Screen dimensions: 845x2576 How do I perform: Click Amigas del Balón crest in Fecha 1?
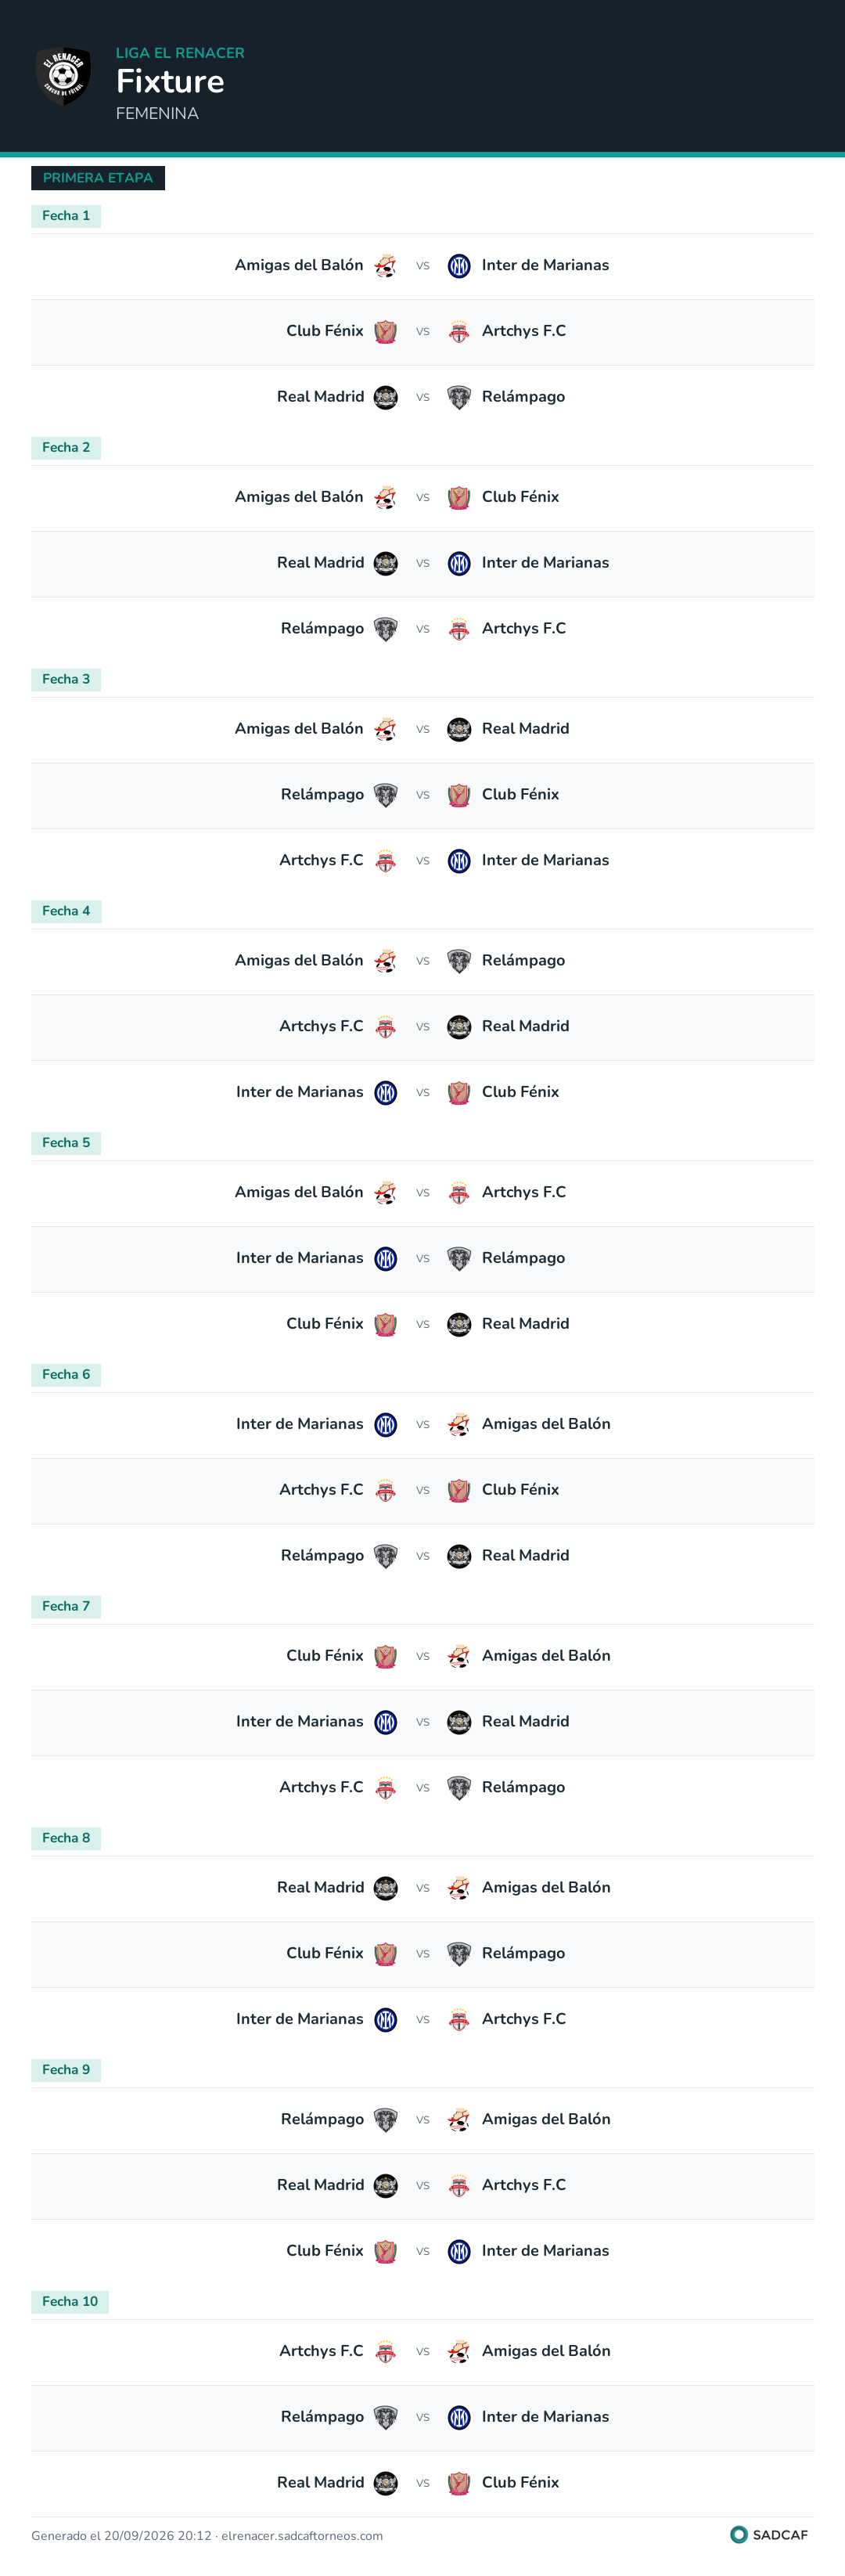tap(386, 266)
